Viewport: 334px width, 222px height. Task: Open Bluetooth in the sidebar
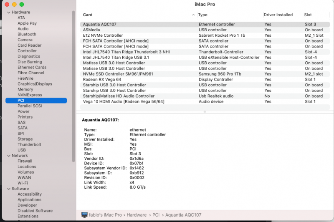point(27,34)
